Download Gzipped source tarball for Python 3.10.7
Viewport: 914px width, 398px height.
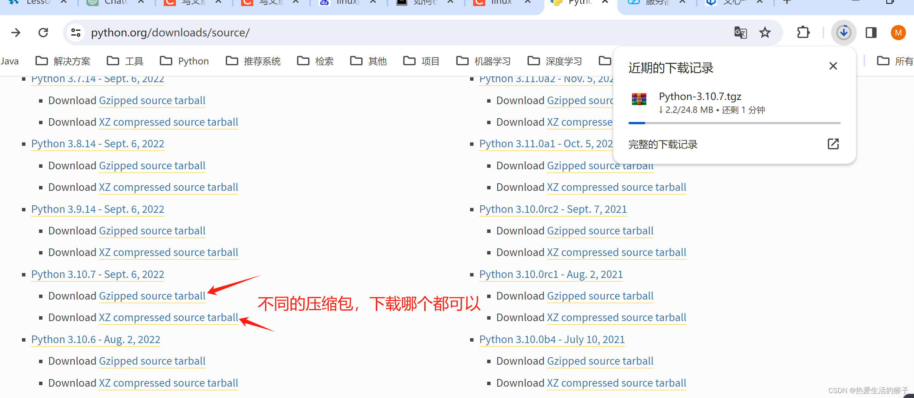[152, 296]
